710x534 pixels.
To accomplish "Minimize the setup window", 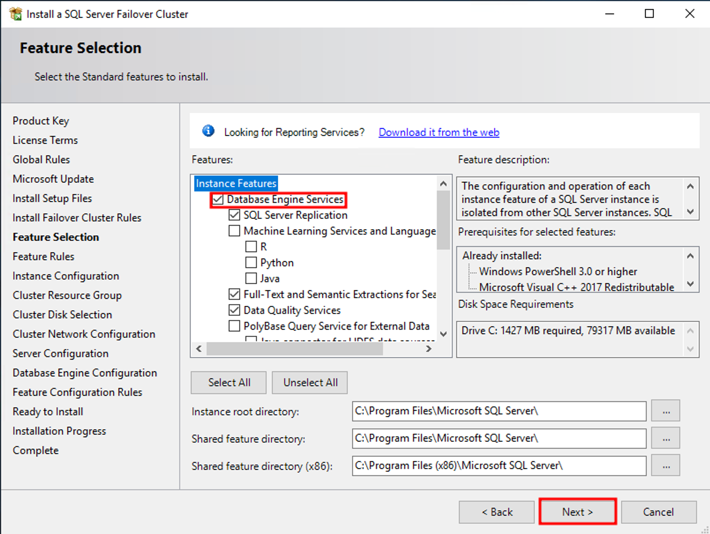I will 609,14.
